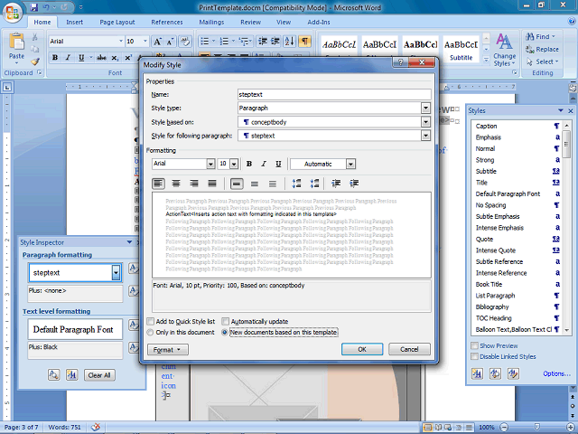
Task: Select Intense Quote in Styles list
Action: click(x=517, y=250)
